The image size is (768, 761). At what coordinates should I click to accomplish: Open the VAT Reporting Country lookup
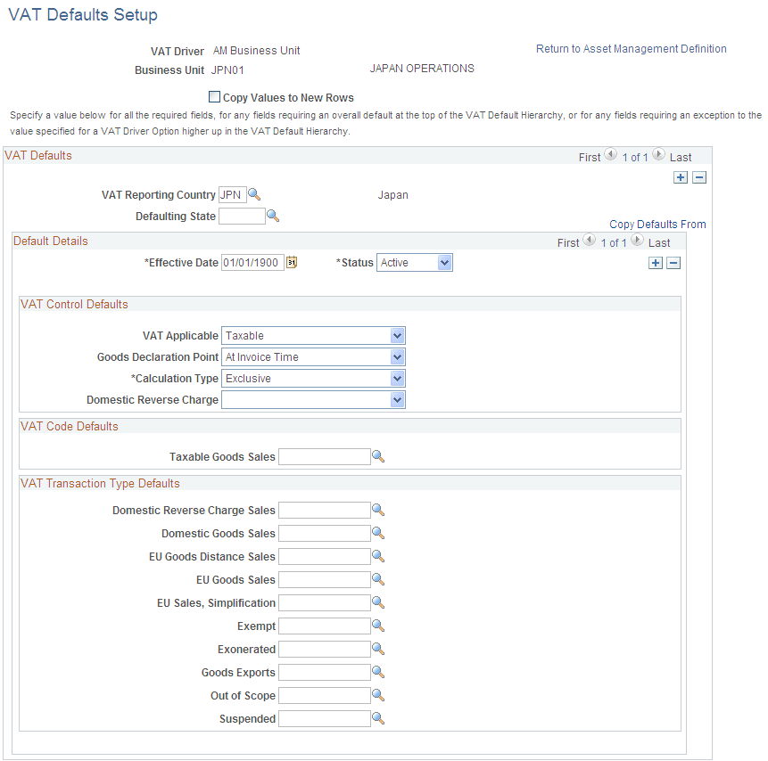(x=252, y=194)
